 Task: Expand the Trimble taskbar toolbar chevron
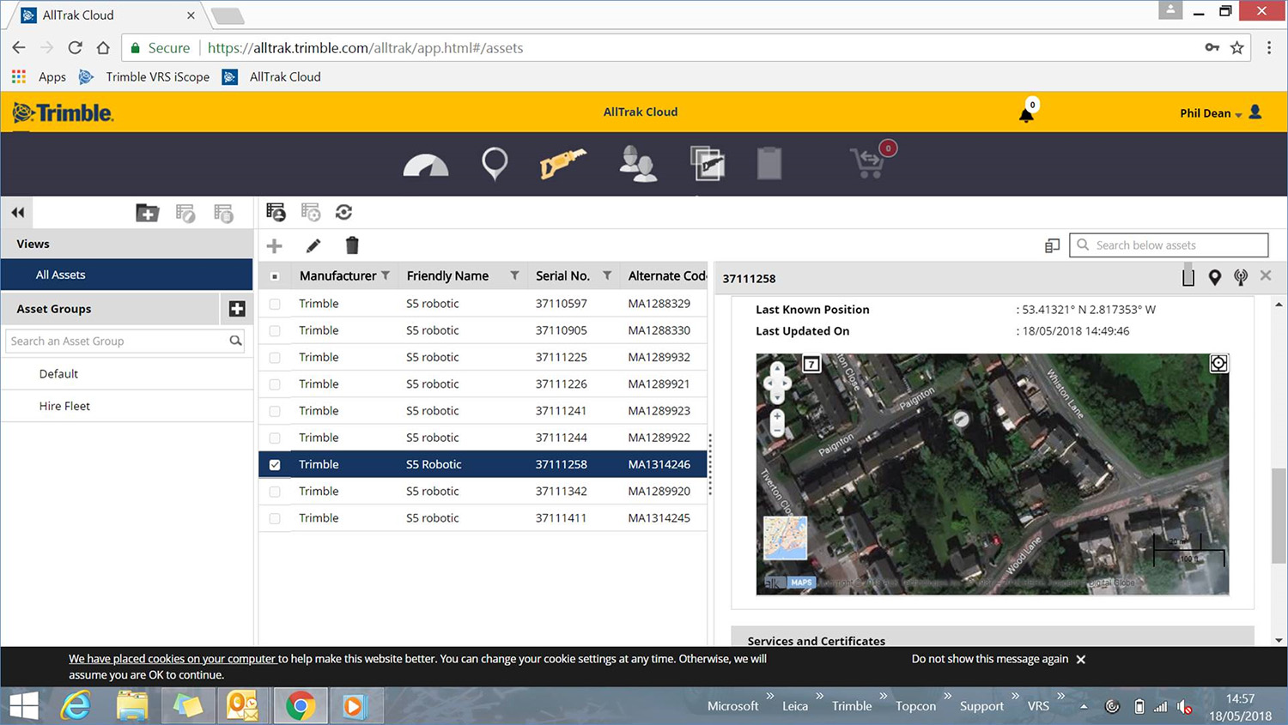click(x=883, y=696)
